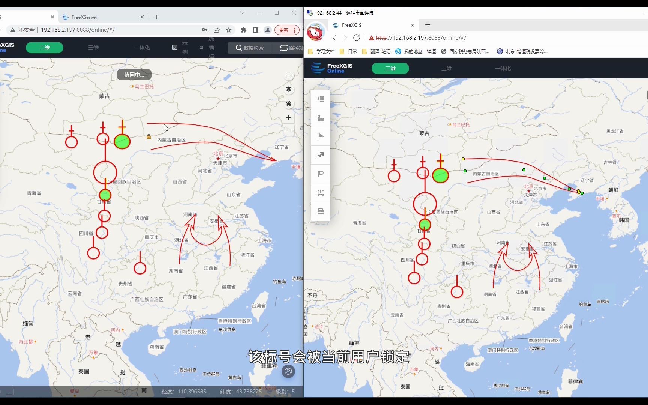Open the 学习文档 bookmark folder

321,52
